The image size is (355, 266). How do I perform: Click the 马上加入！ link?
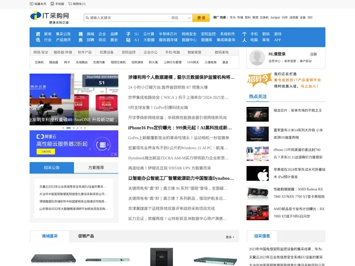[310, 86]
